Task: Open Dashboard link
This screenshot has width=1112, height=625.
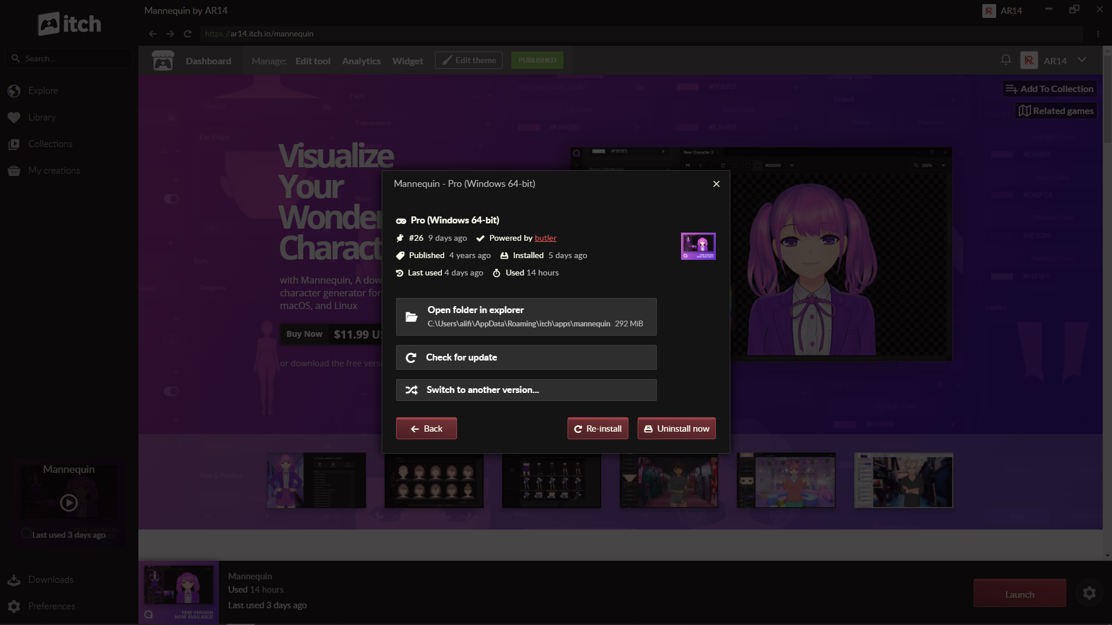Action: 209,61
